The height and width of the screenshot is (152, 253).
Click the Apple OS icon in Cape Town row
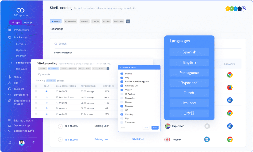(207, 126)
